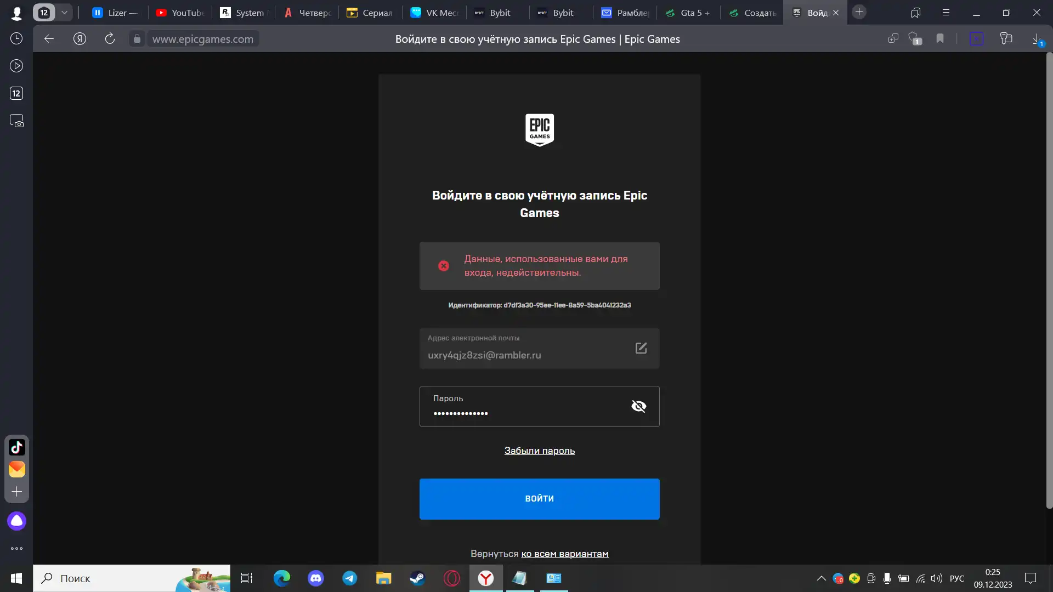Click the edit email address icon
This screenshot has height=592, width=1053.
click(x=641, y=348)
